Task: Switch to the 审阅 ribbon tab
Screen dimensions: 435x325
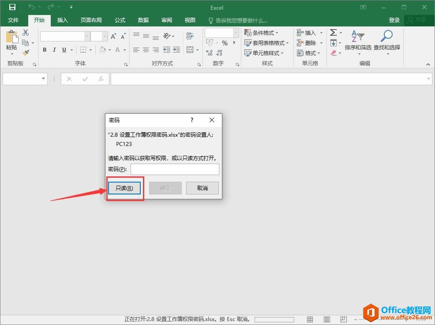Action: pos(166,20)
